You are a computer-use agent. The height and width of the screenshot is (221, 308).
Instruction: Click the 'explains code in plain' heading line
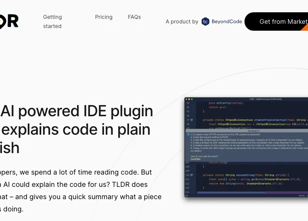coord(75,130)
